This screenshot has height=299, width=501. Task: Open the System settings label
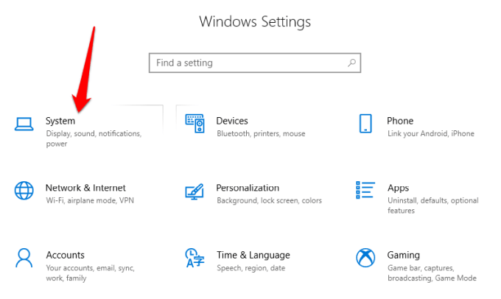tap(60, 121)
